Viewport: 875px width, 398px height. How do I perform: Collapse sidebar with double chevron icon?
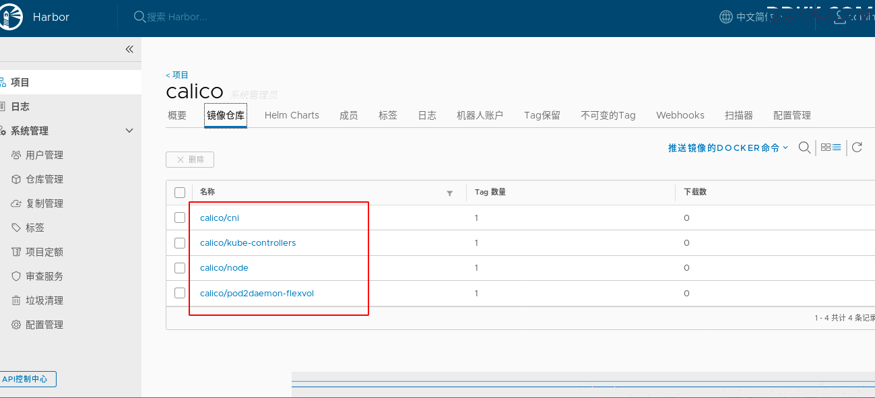pyautogui.click(x=129, y=49)
